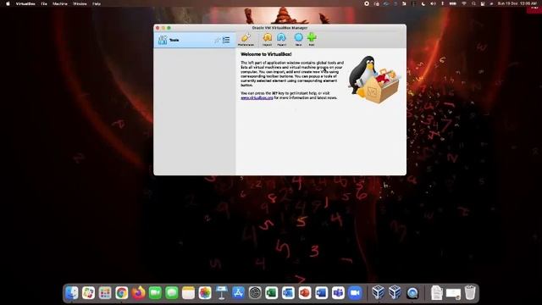Open the Window menu
The width and height of the screenshot is (542, 305).
point(80,3)
